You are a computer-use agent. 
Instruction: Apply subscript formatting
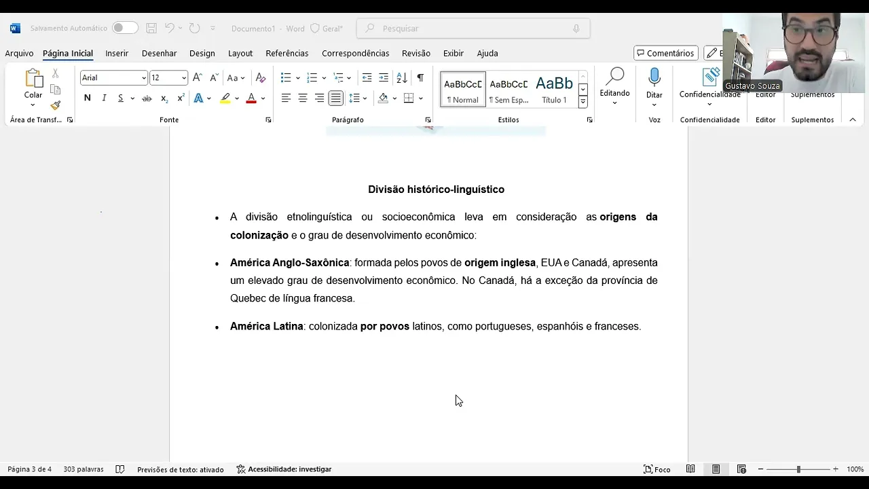click(164, 98)
